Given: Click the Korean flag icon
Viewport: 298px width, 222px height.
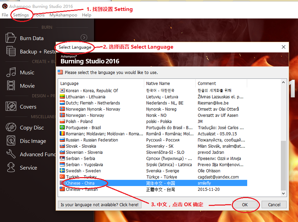Looking at the screenshot, I should coord(62,90).
